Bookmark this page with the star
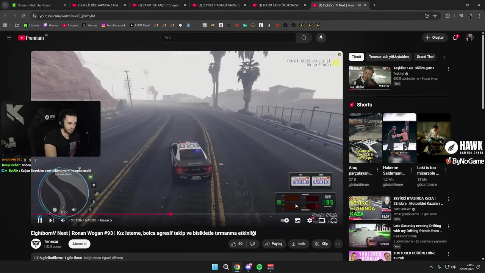 coord(435,16)
